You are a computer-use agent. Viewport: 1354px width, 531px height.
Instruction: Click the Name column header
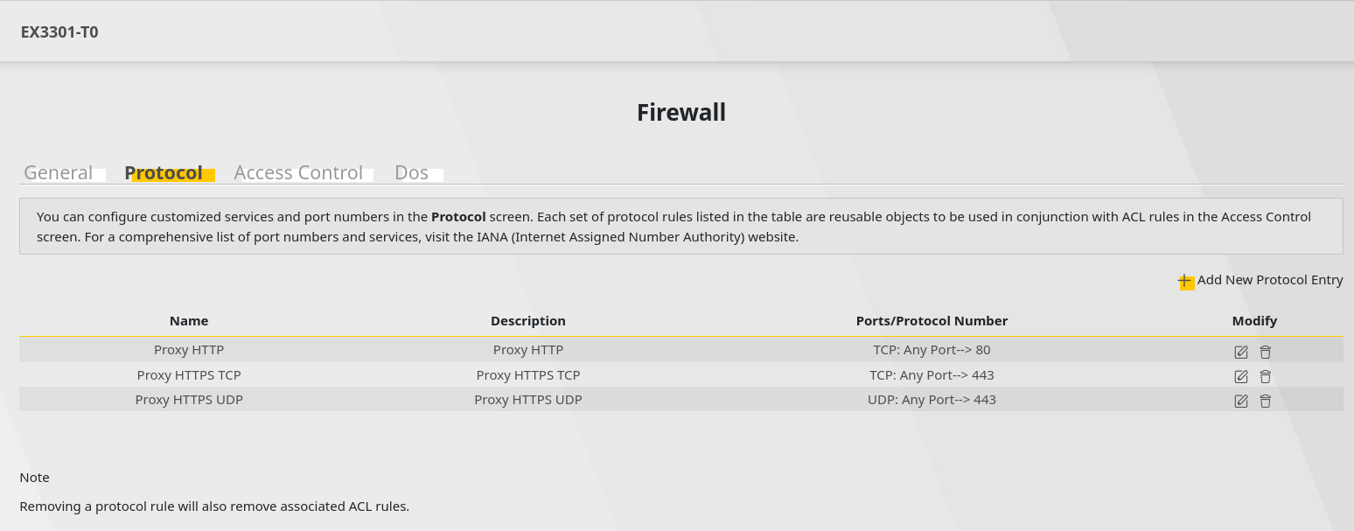(189, 321)
